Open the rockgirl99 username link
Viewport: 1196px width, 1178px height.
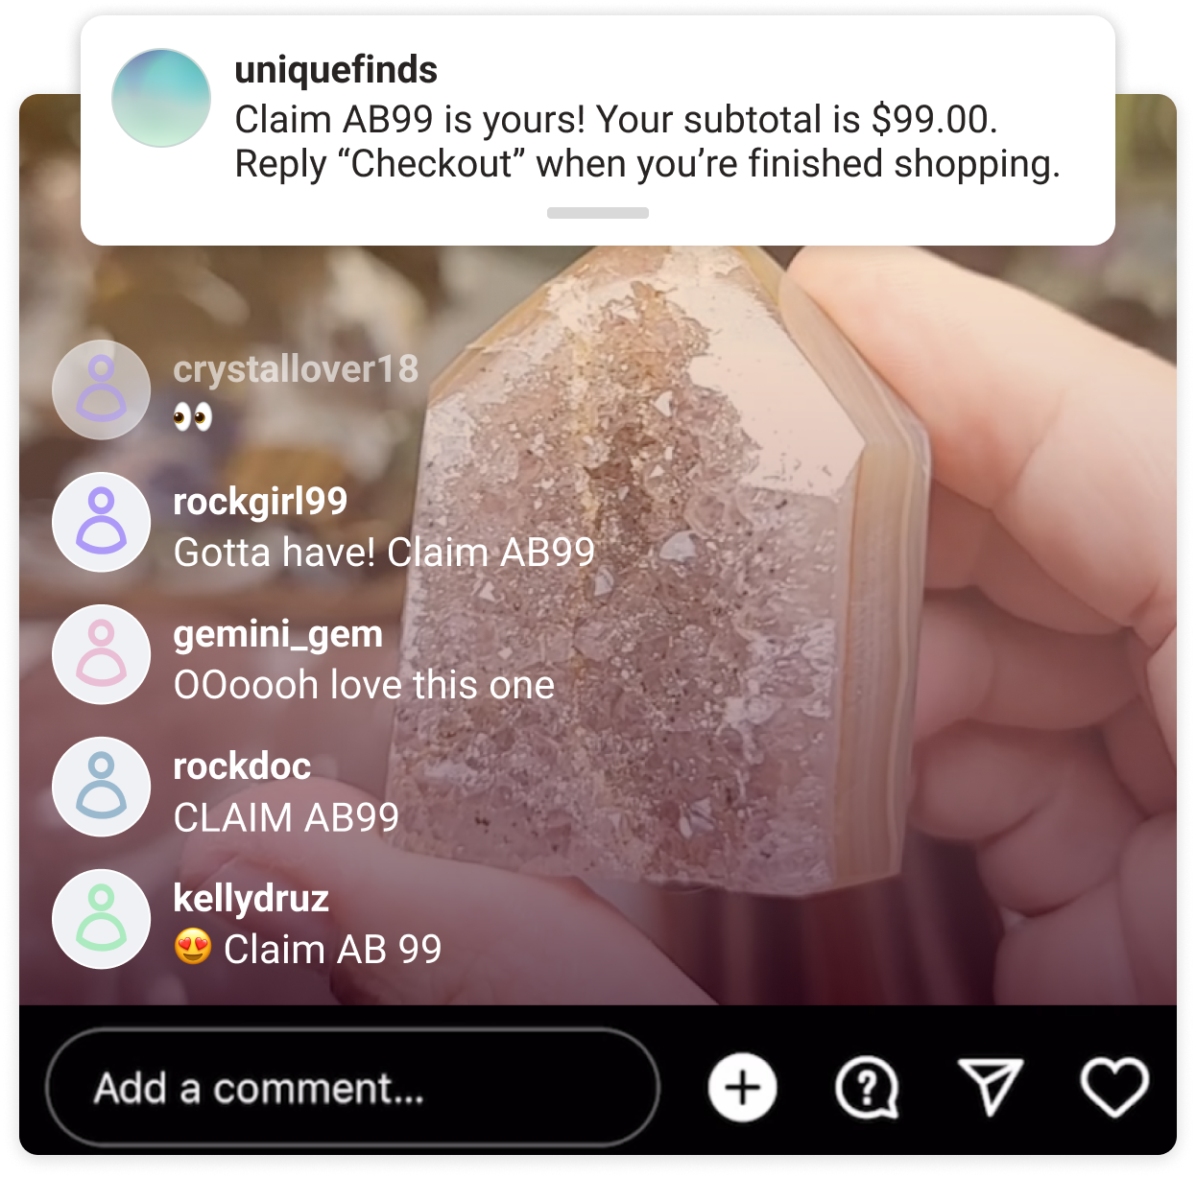click(x=260, y=502)
